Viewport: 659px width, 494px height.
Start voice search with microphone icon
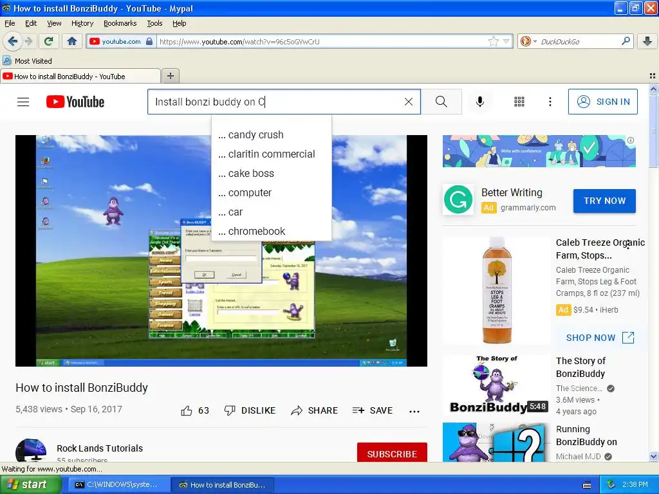(480, 102)
